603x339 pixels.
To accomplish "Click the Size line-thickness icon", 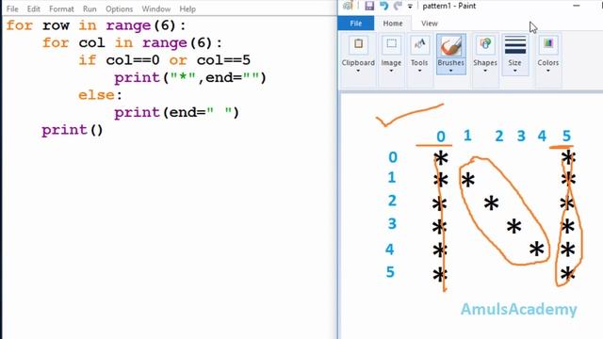I will (x=515, y=45).
